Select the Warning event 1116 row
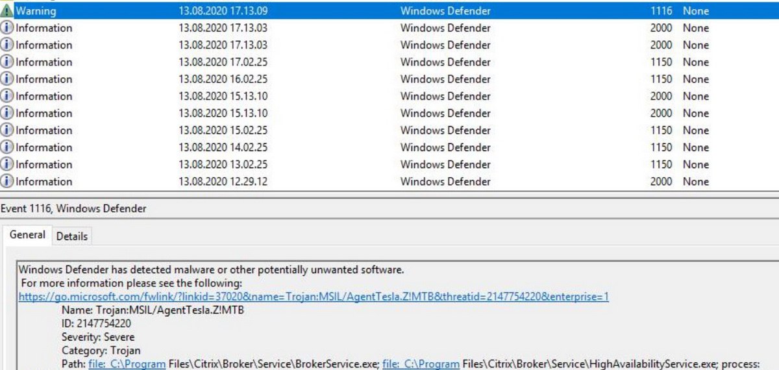The height and width of the screenshot is (370, 779). (389, 11)
